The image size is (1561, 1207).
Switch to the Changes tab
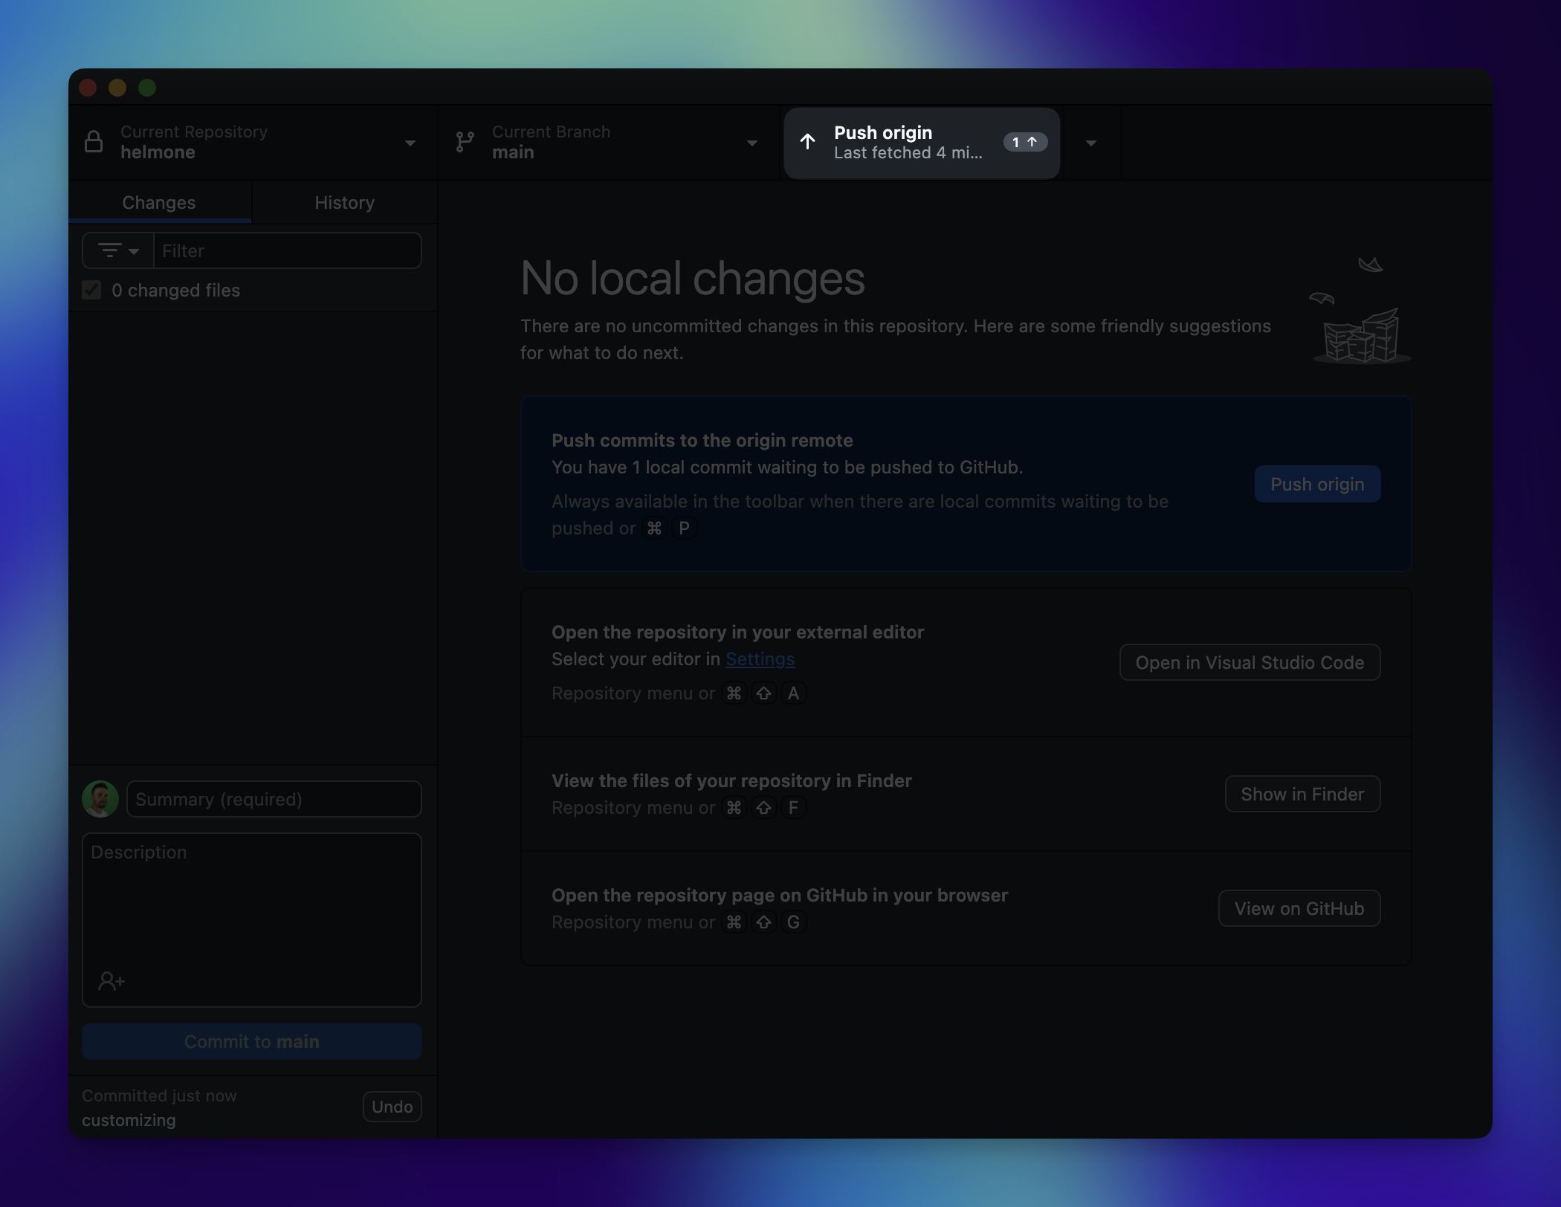(159, 202)
